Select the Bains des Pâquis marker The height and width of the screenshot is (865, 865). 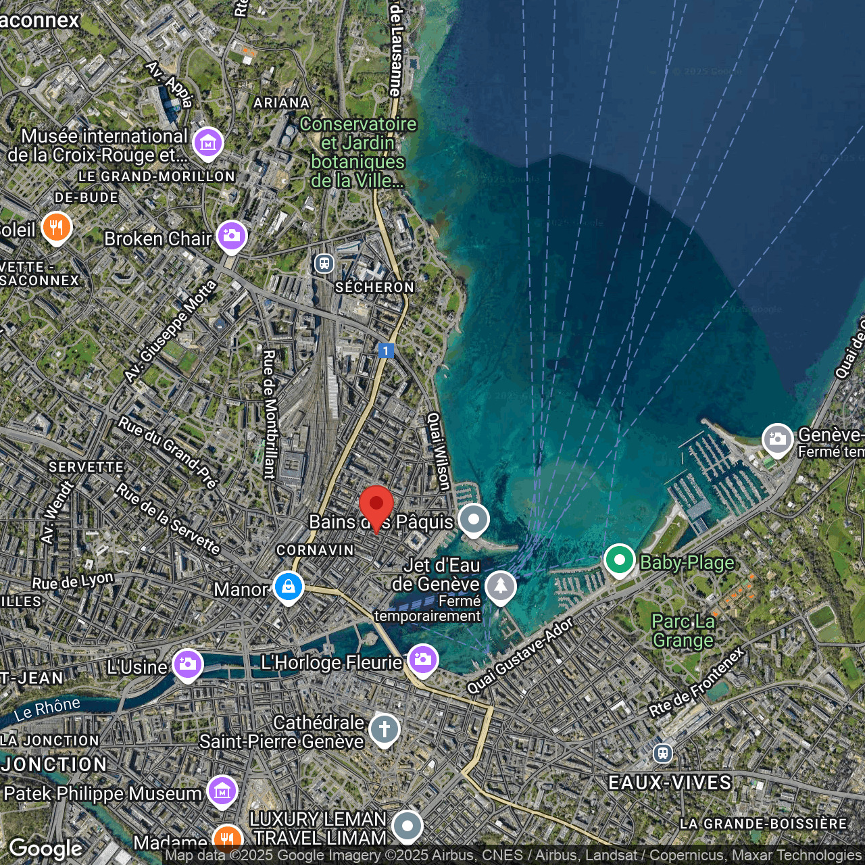coord(474,520)
